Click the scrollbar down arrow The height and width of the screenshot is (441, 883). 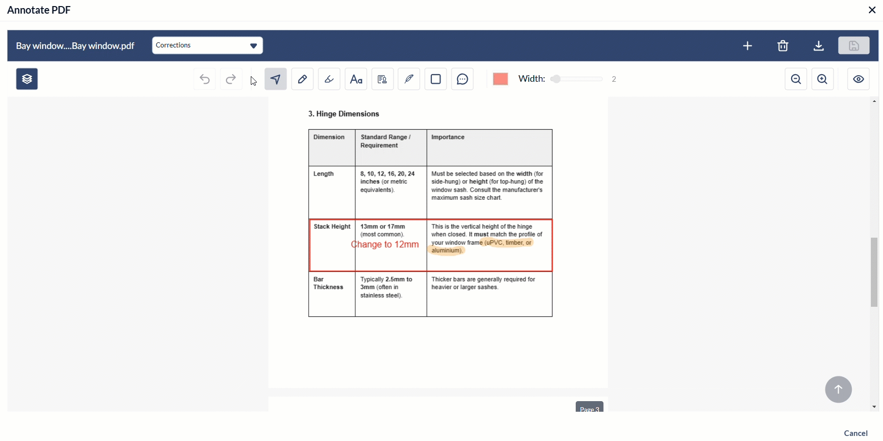[x=874, y=407]
